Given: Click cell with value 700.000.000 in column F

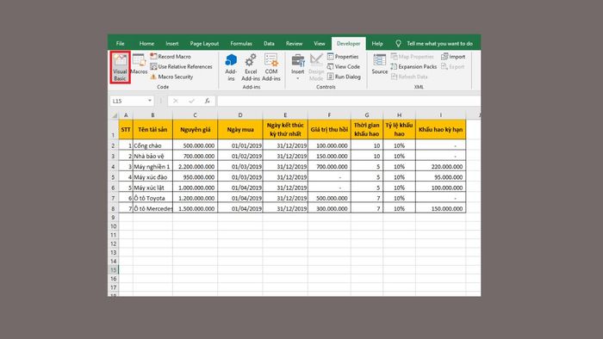Looking at the screenshot, I should (329, 166).
